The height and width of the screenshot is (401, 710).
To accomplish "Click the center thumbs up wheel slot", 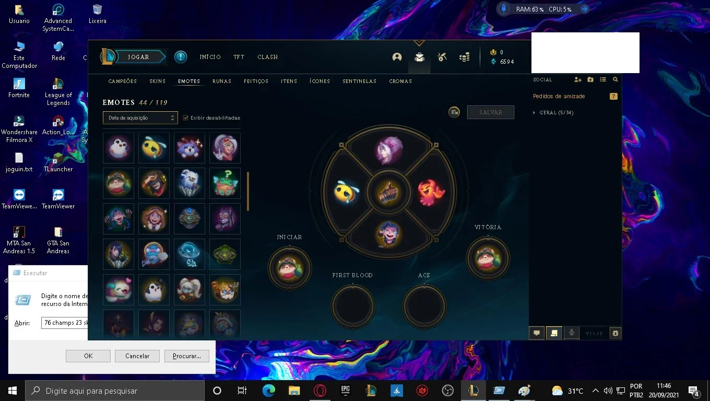I will coord(389,193).
